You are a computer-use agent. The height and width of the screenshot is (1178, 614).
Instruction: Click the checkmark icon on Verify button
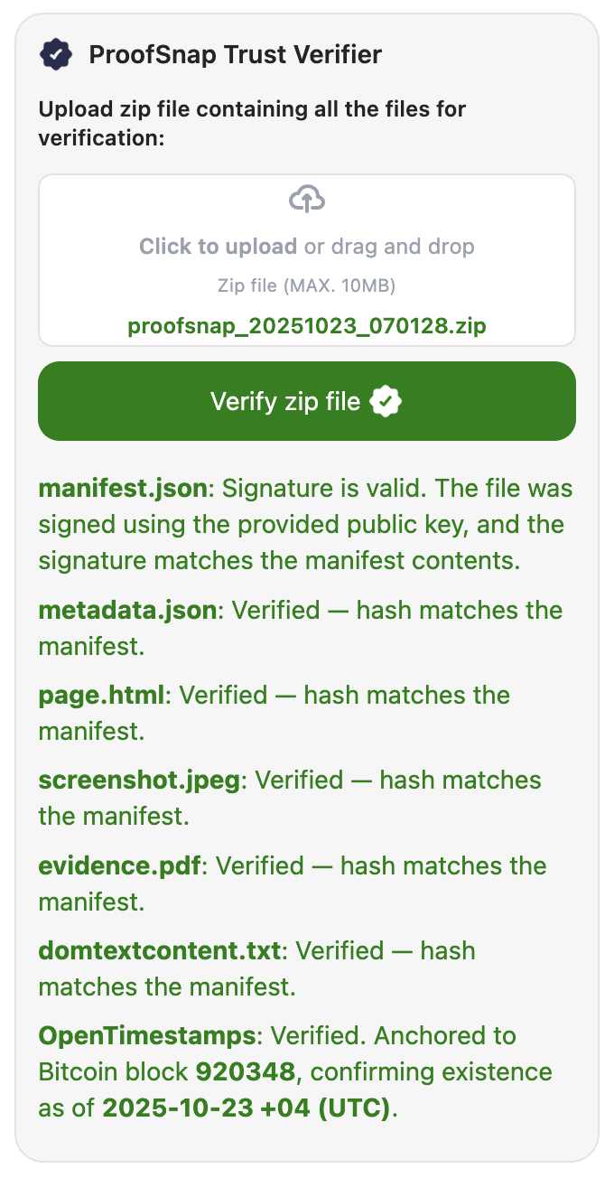(386, 401)
